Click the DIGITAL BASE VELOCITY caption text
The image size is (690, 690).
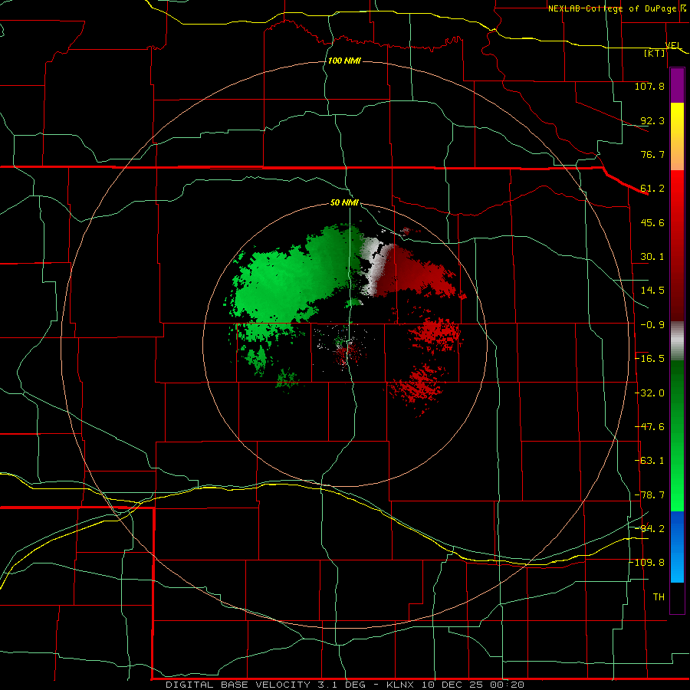[x=239, y=685]
